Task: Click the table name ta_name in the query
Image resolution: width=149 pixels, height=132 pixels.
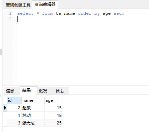Action: click(65, 14)
